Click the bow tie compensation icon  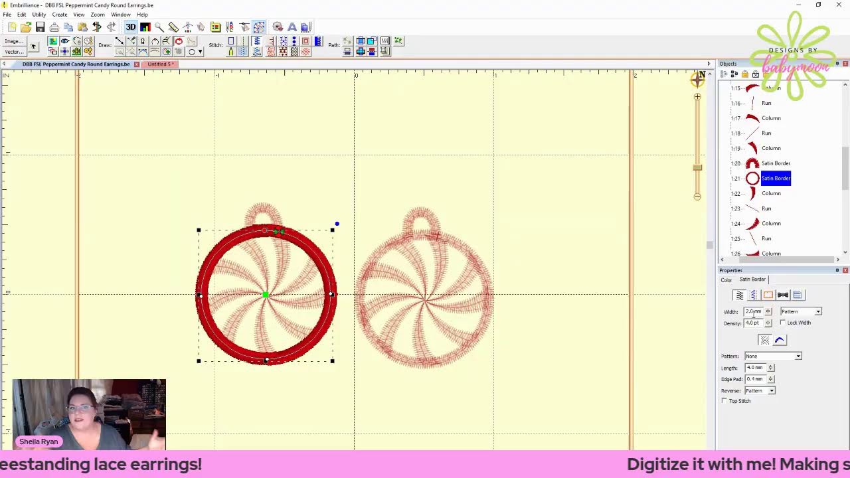coord(783,295)
